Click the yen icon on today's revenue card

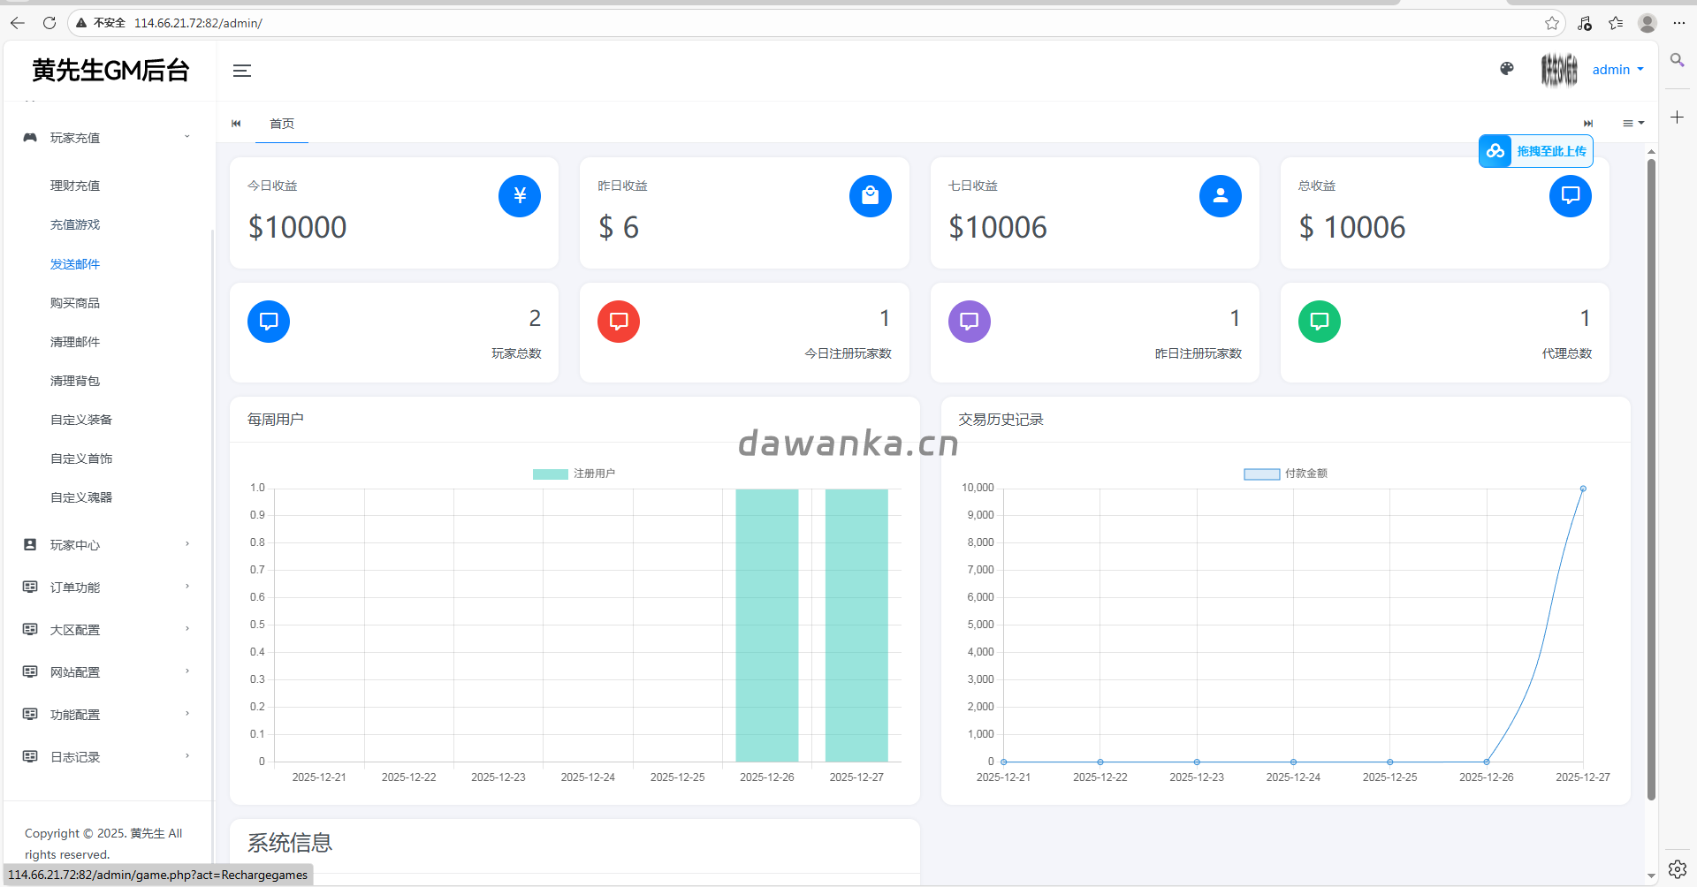coord(520,196)
